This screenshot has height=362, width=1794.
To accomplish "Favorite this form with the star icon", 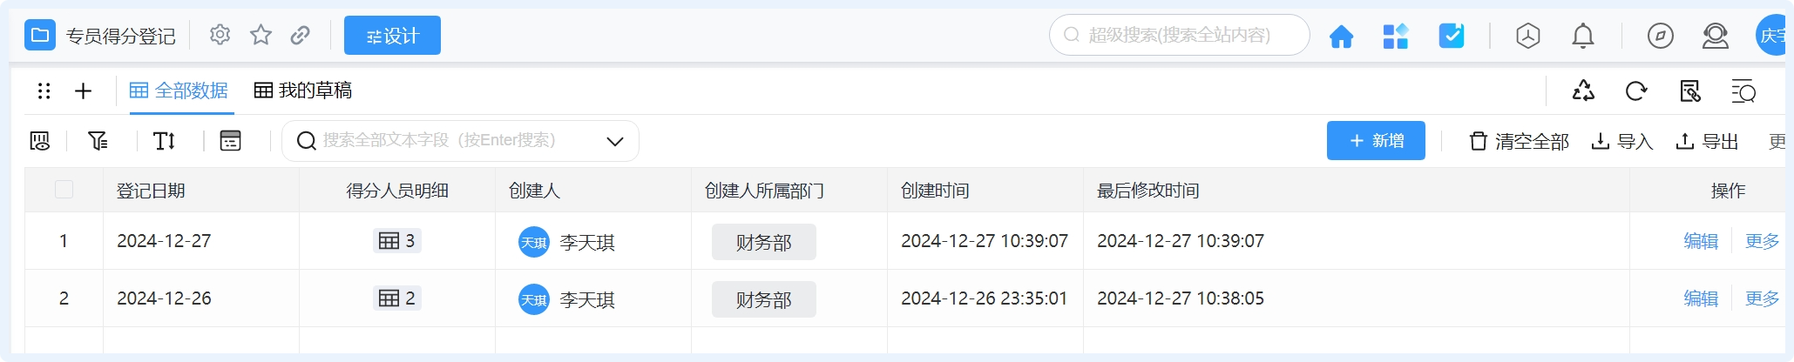I will pyautogui.click(x=261, y=35).
